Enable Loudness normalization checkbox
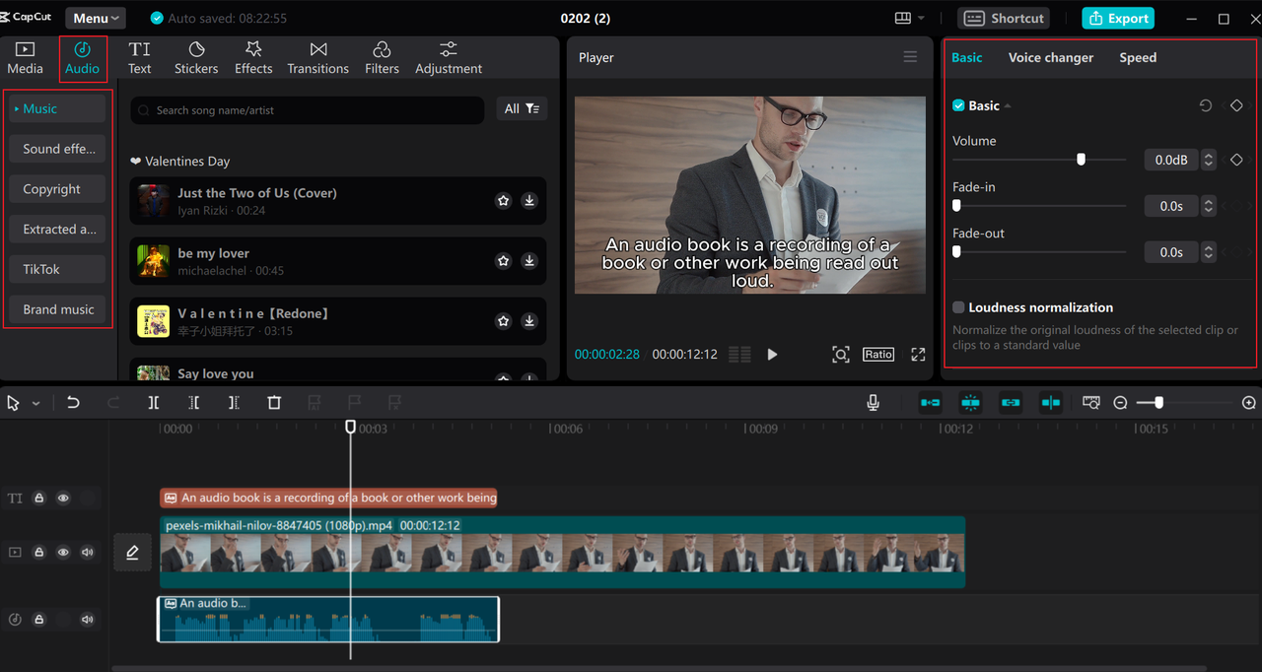Image resolution: width=1262 pixels, height=672 pixels. (x=958, y=307)
